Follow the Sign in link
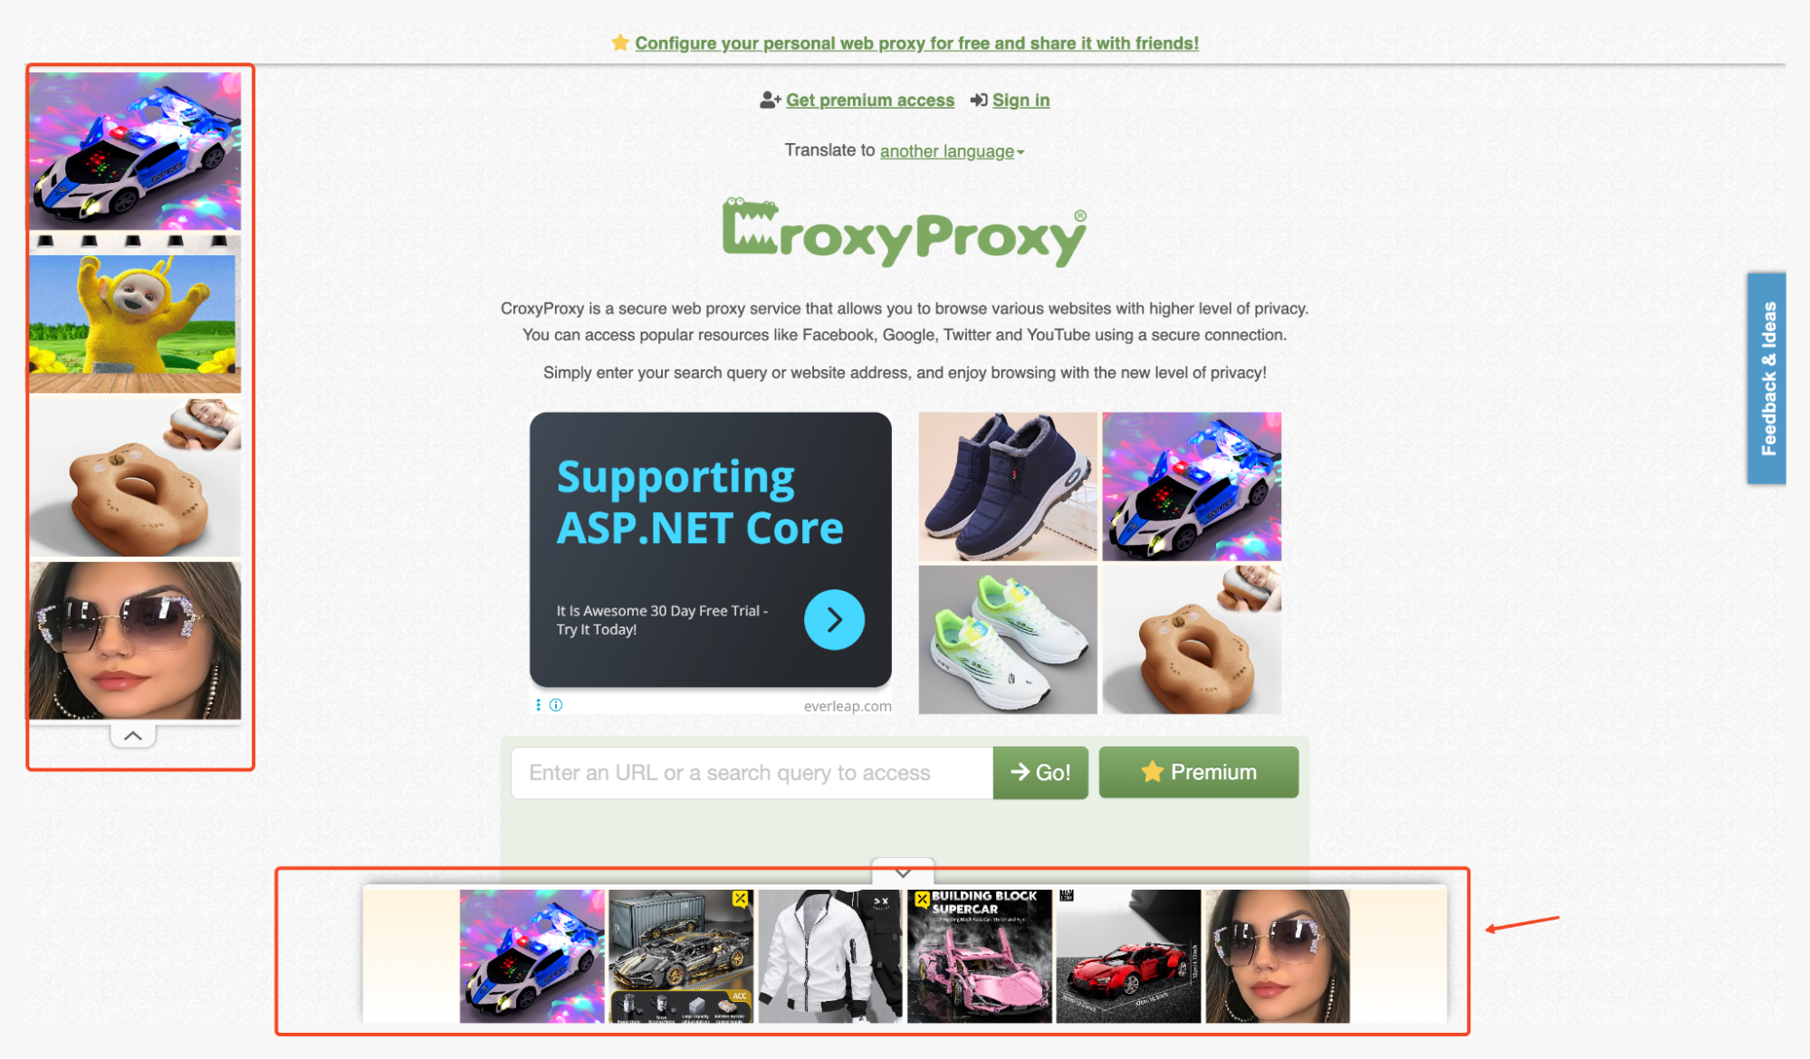This screenshot has width=1810, height=1059. coord(1020,100)
